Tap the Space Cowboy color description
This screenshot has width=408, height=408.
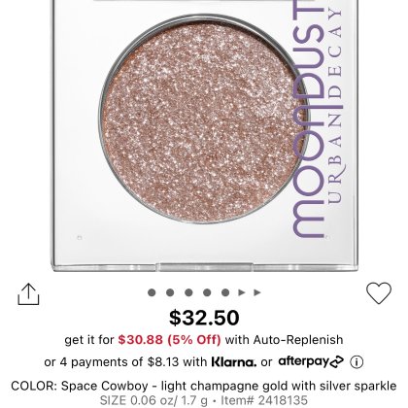pyautogui.click(x=204, y=386)
